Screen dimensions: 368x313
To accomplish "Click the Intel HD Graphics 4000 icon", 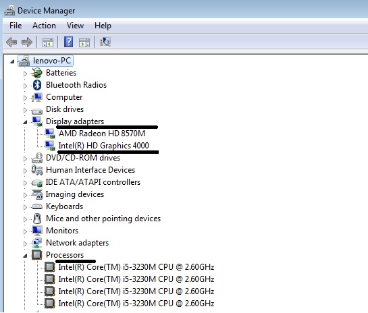I will pyautogui.click(x=50, y=146).
